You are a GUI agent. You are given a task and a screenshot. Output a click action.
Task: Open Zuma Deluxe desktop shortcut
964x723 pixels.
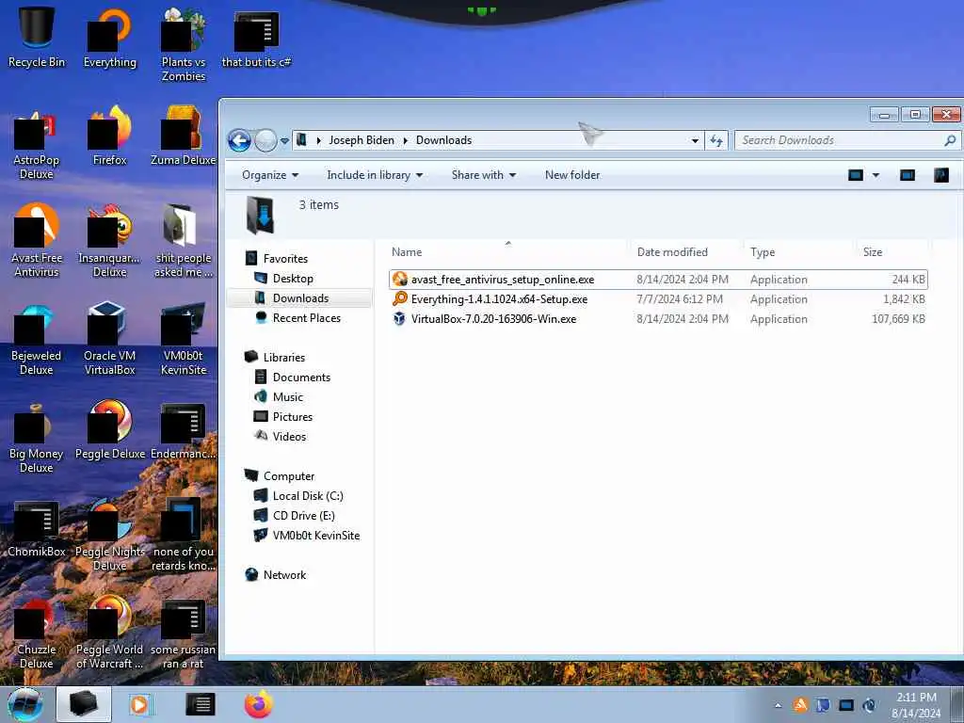184,136
